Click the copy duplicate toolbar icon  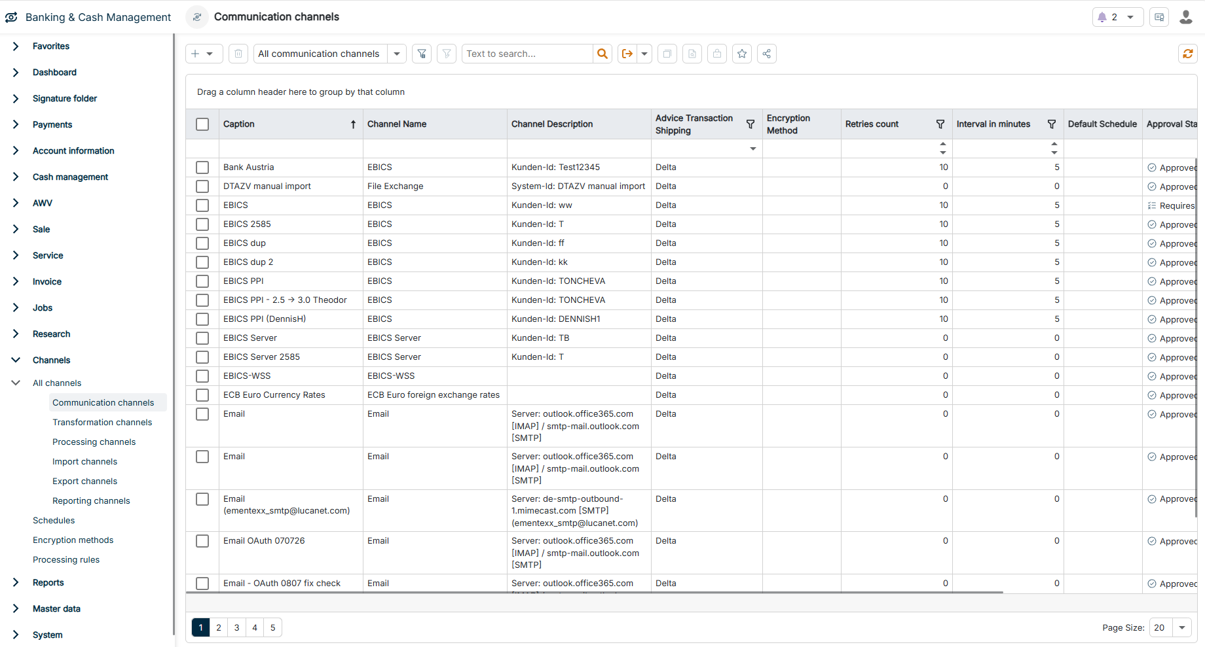[x=667, y=54]
